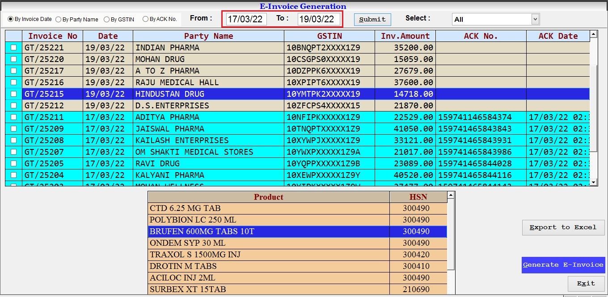Screen dimensions: 608x297
Task: Click the Product column header
Action: tap(269, 197)
